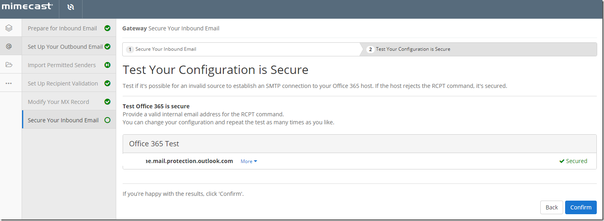Viewport: 604px width, 221px height.
Task: Open Set Up Your Outbound Email step
Action: pyautogui.click(x=69, y=46)
